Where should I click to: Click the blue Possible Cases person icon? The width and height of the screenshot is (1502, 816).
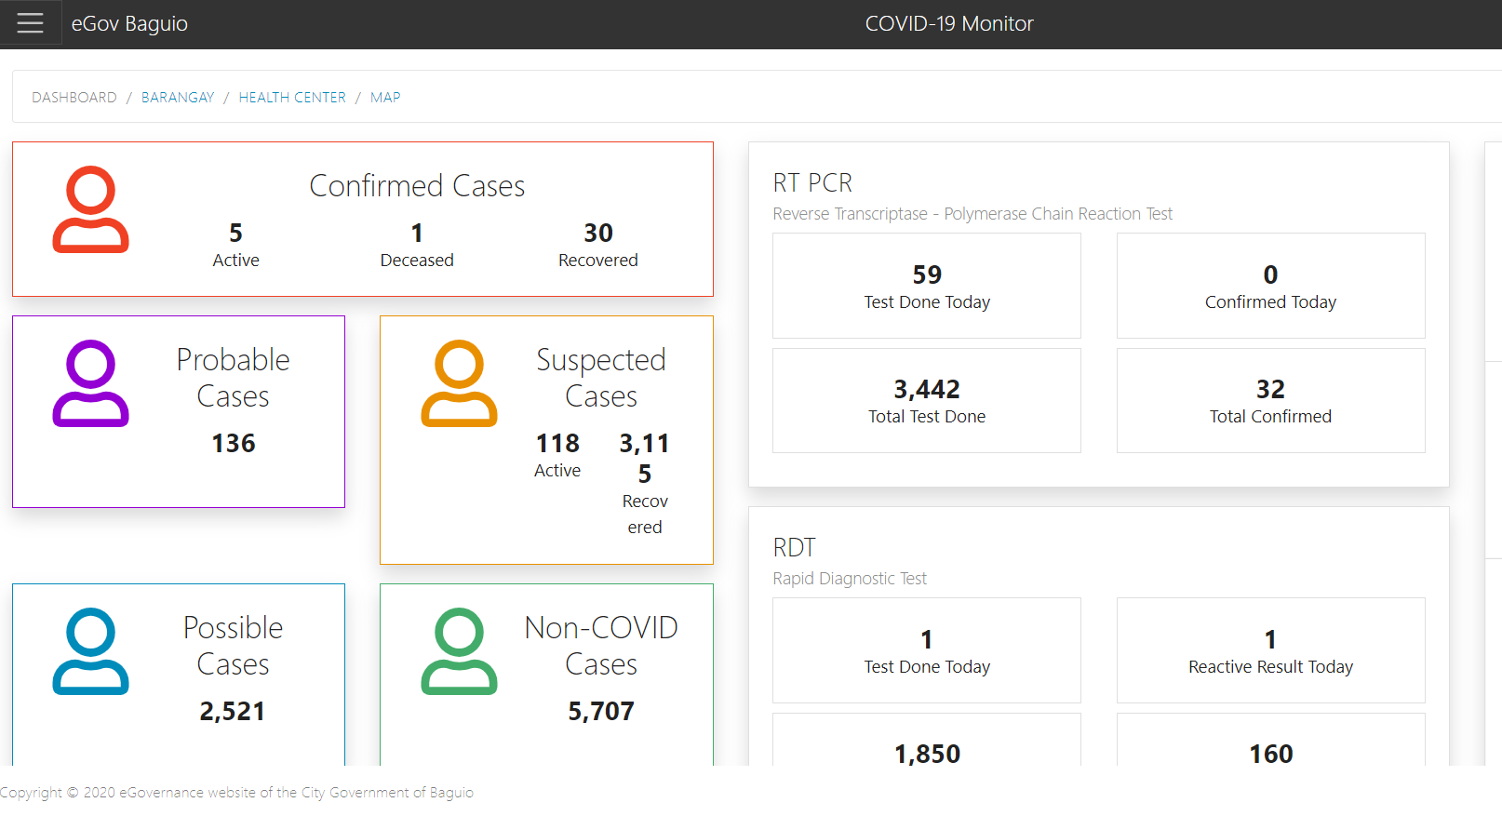coord(90,651)
